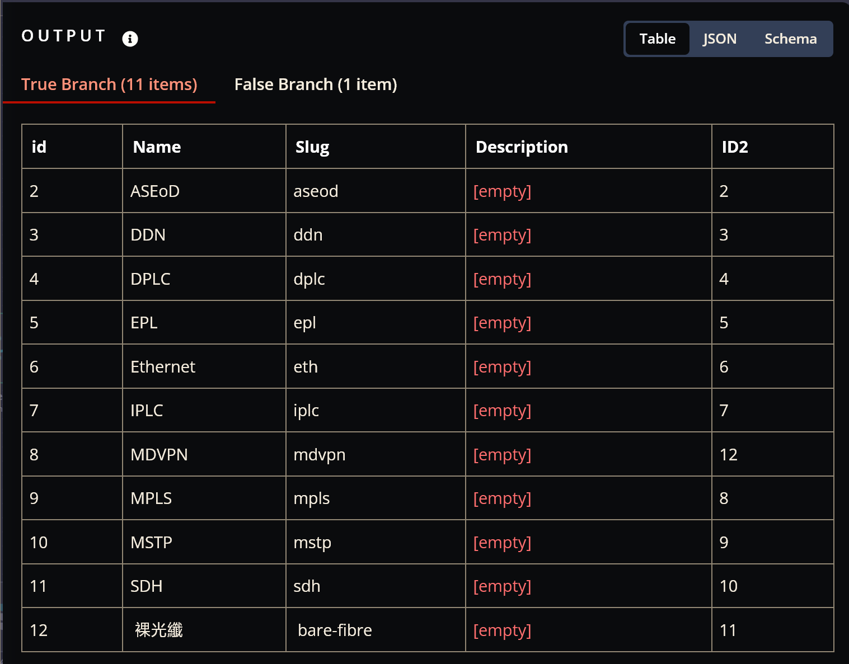Select the ASEoD name cell
849x664 pixels.
pyautogui.click(x=204, y=191)
